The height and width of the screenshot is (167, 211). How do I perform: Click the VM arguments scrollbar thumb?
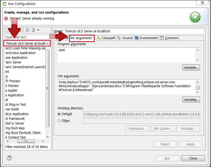198,88
